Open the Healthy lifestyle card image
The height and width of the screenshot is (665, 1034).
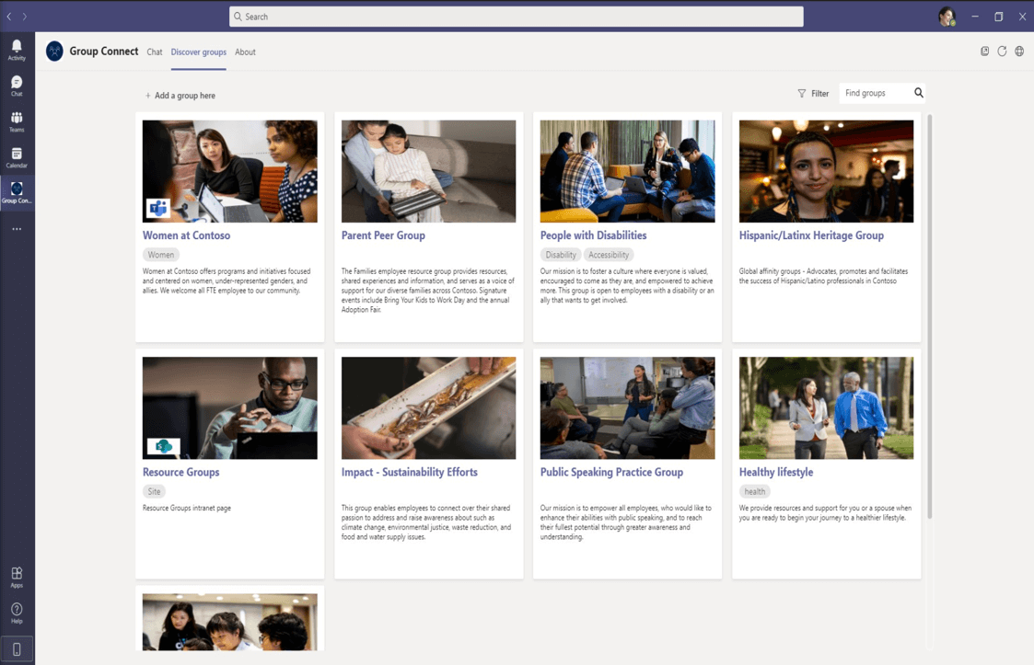[x=826, y=408]
